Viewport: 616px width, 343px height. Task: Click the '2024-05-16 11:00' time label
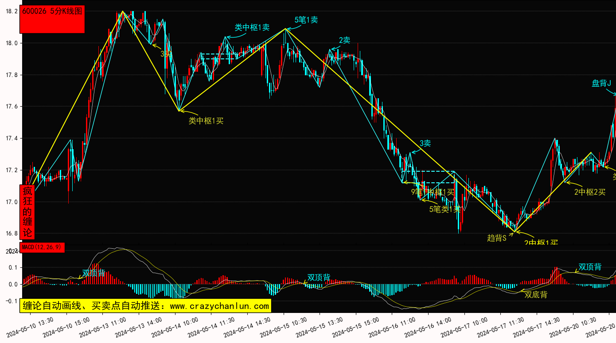[392, 327]
